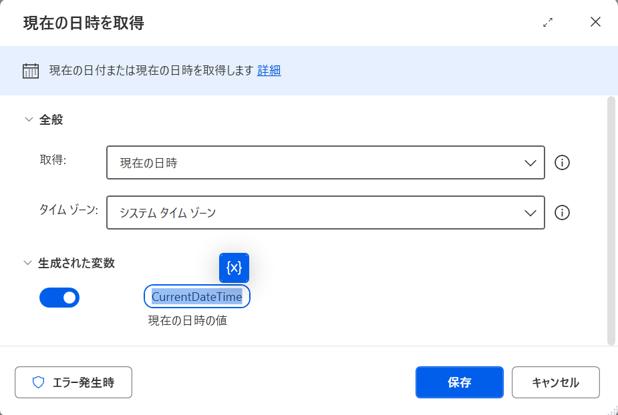
Task: Open error handling via エラー発生時
Action: [x=73, y=382]
